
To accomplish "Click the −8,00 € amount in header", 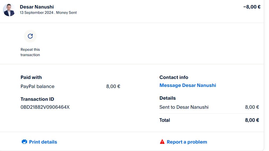I will tap(252, 7).
